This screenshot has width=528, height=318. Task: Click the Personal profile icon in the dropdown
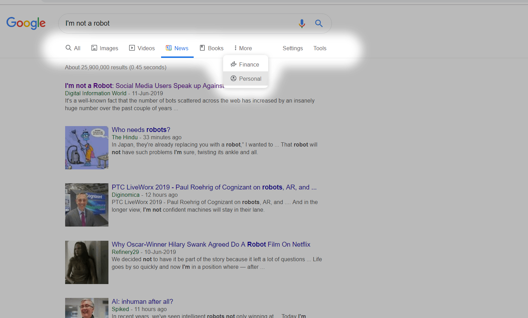[x=234, y=79]
